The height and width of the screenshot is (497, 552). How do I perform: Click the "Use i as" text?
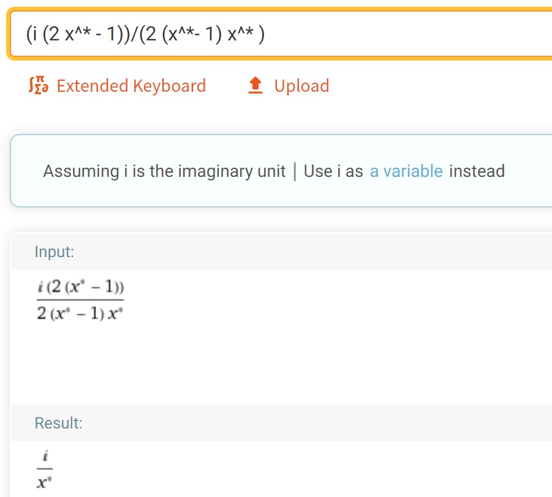pyautogui.click(x=333, y=171)
